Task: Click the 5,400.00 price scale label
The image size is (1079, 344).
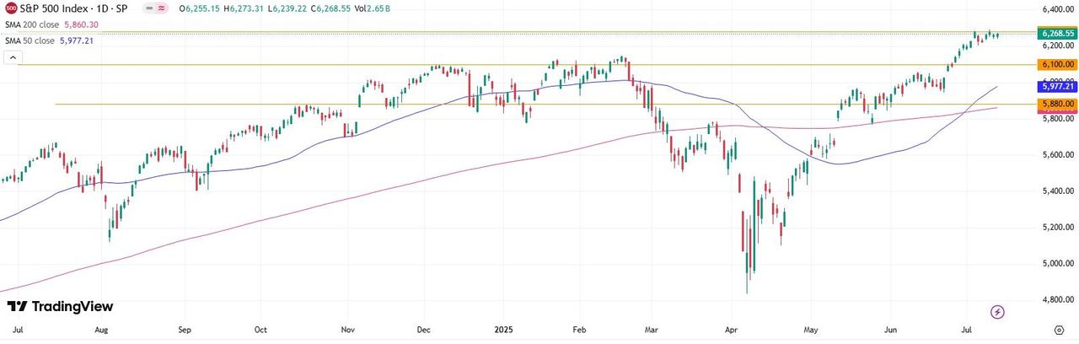Action: coord(1057,191)
